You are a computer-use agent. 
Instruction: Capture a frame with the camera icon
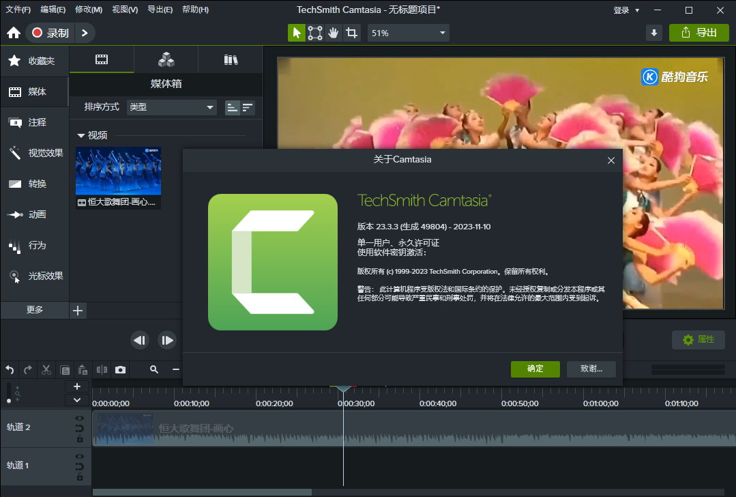(120, 370)
